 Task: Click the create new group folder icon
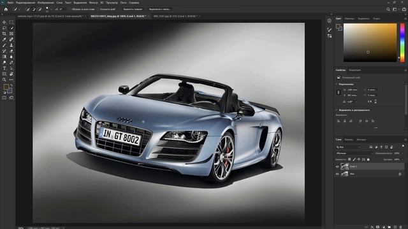(x=390, y=227)
